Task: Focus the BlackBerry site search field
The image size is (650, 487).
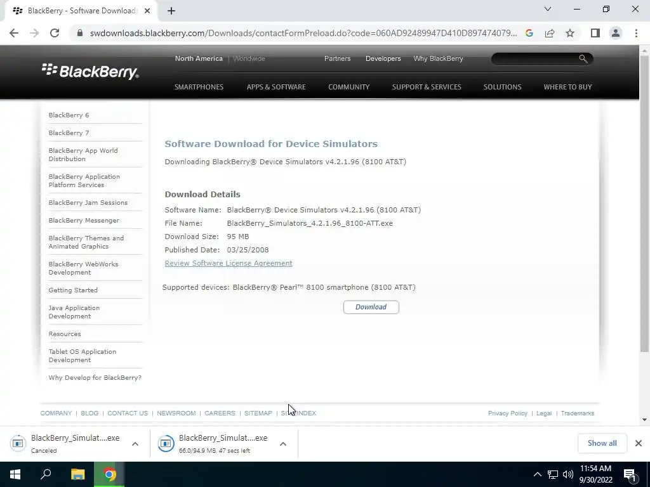Action: pyautogui.click(x=534, y=59)
